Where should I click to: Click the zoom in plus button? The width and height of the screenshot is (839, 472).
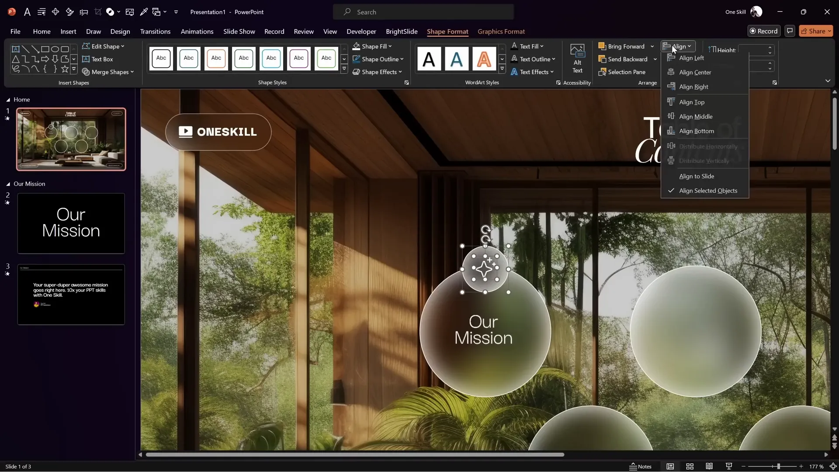pos(801,466)
